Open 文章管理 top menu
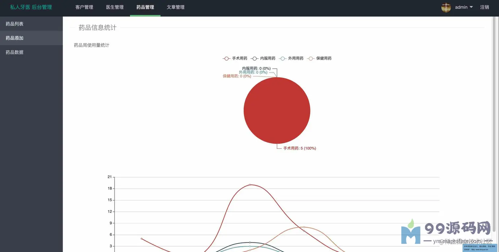The width and height of the screenshot is (499, 252). pyautogui.click(x=176, y=7)
